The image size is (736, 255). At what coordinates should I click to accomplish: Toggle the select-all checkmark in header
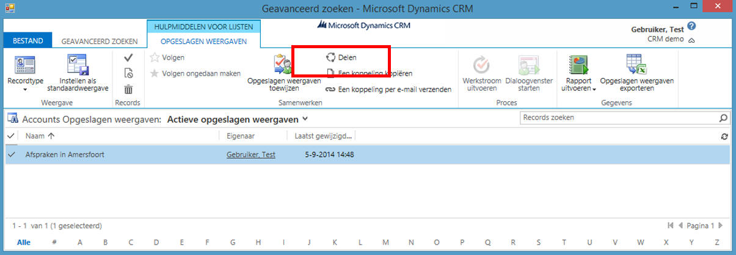point(11,136)
